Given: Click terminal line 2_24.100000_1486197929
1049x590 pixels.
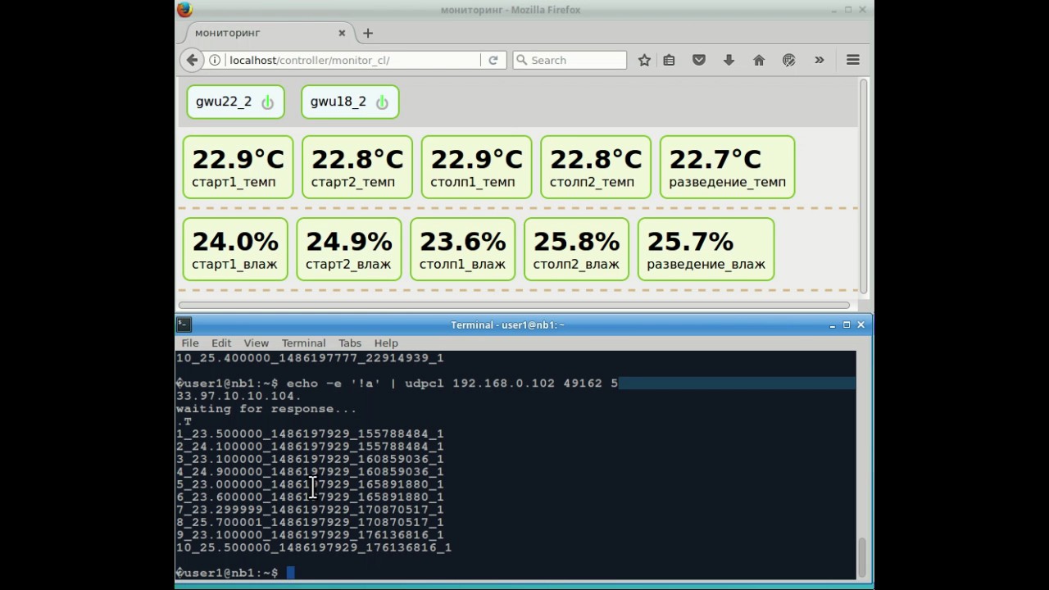Looking at the screenshot, I should (x=310, y=447).
